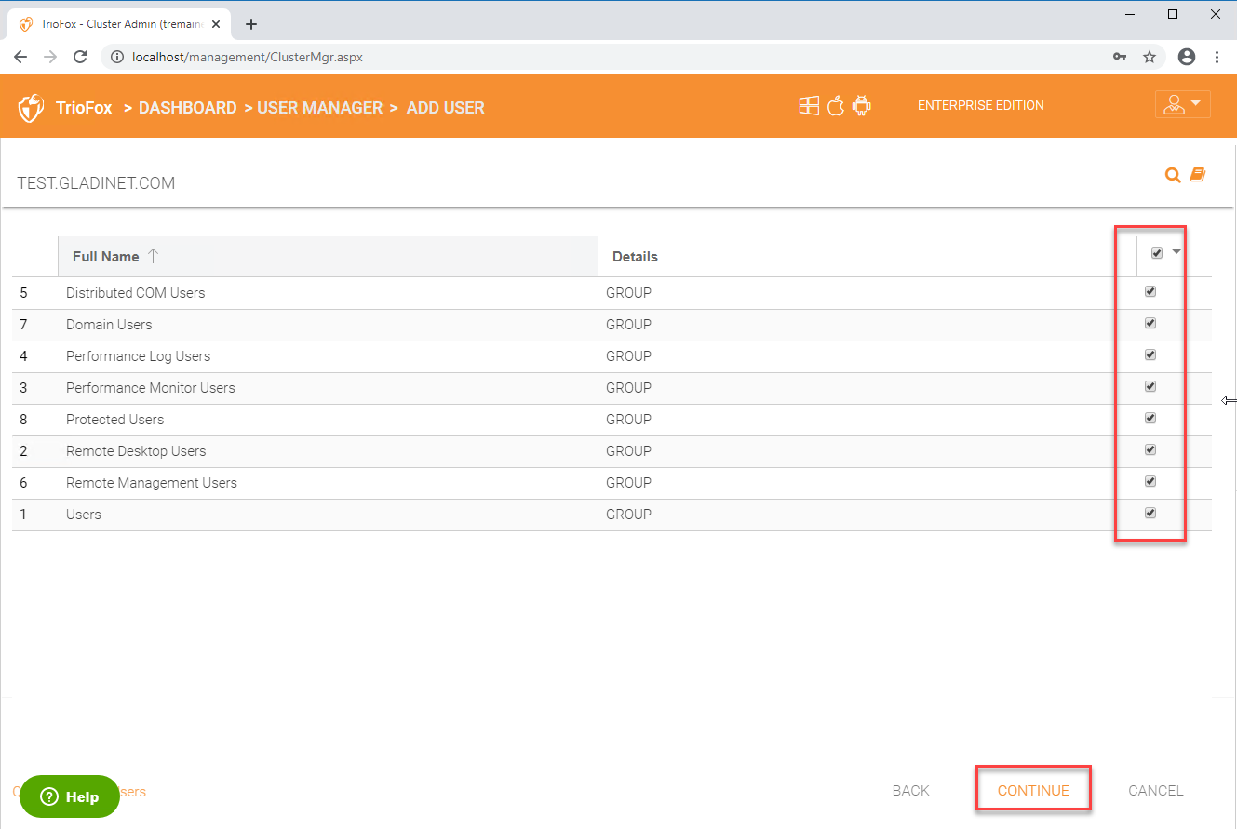The height and width of the screenshot is (829, 1237).
Task: Click the Android client download icon
Action: 861,105
